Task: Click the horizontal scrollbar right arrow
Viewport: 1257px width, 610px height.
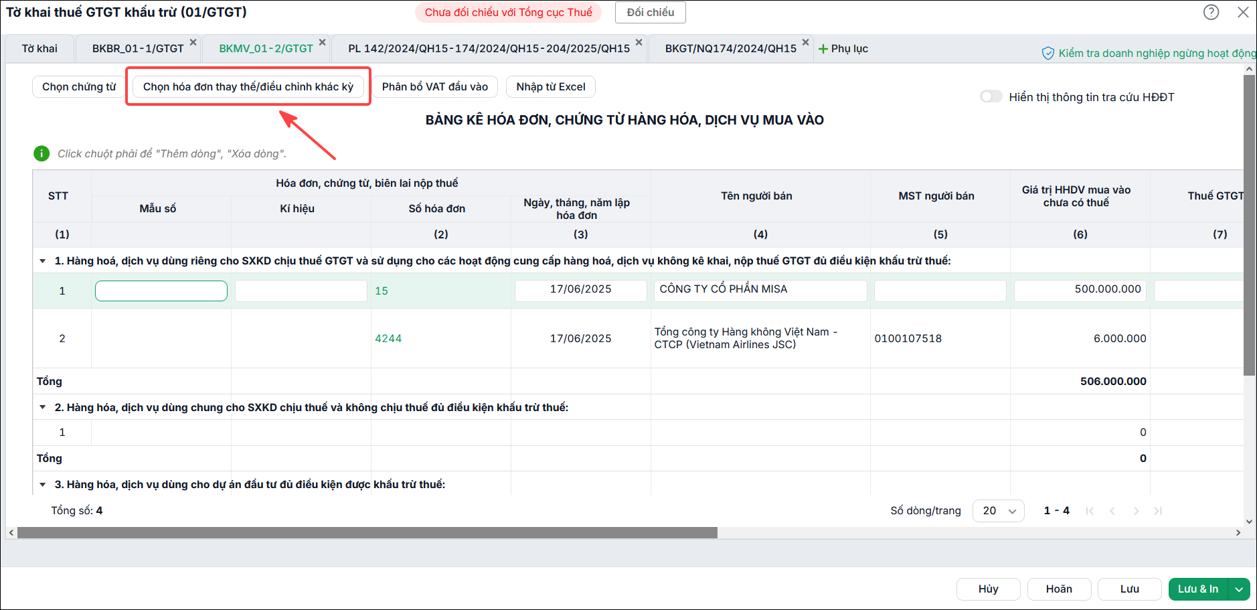Action: pos(1238,533)
